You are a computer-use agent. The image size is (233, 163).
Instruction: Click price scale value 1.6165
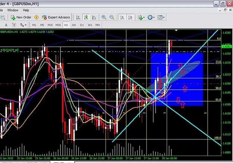227,105
